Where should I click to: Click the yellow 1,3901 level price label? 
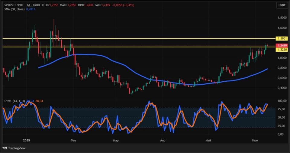tap(282, 38)
